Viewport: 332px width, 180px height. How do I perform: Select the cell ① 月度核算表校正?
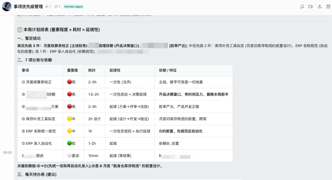[37, 82]
